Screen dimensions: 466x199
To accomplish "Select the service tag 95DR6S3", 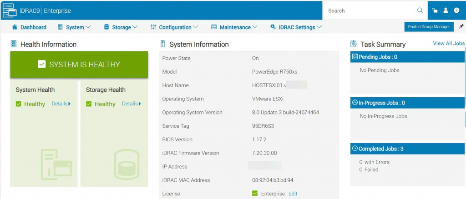I will [x=263, y=126].
